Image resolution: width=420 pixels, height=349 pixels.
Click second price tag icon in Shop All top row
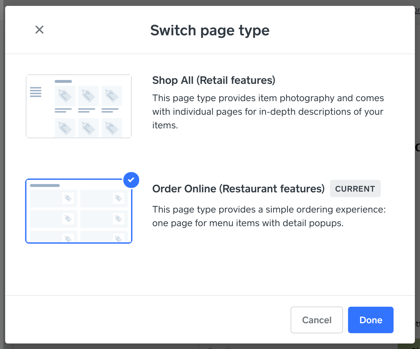[88, 96]
